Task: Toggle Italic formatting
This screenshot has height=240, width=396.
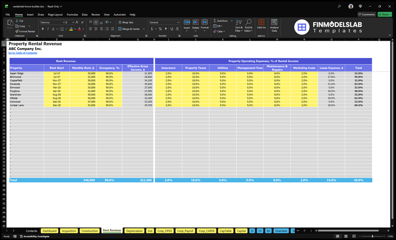Action: tap(48, 29)
